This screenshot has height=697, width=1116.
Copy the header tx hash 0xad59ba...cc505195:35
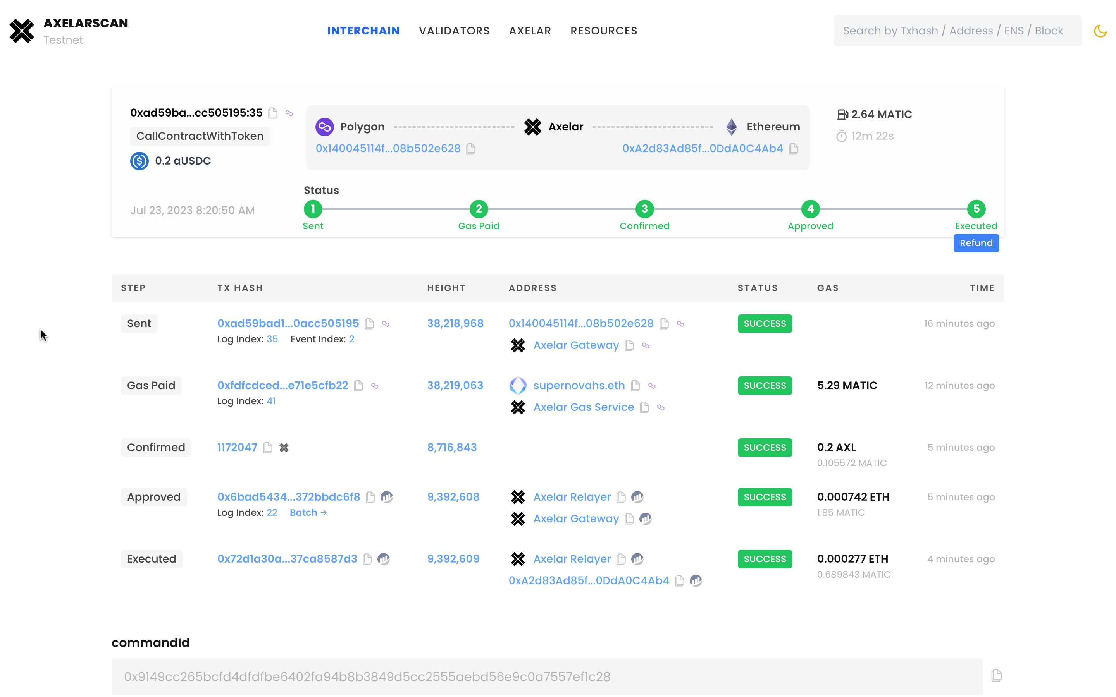pyautogui.click(x=273, y=113)
